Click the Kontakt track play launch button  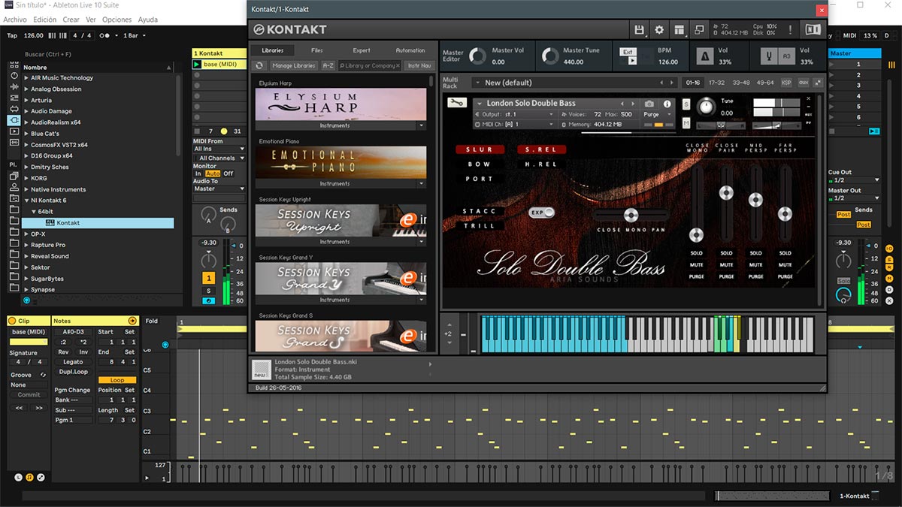tap(197, 65)
